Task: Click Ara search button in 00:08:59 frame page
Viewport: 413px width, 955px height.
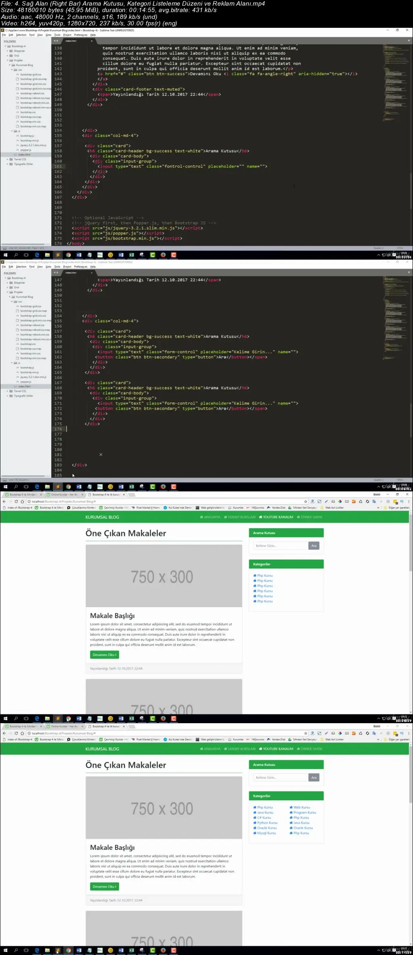Action: click(x=314, y=545)
